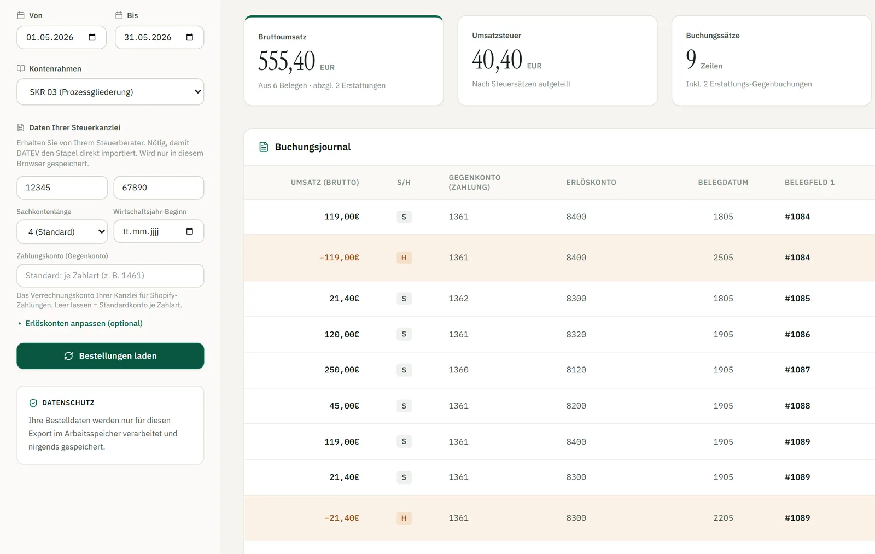Viewport: 875px width, 554px height.
Task: Select the Bruttoumsatz summary card
Action: (343, 61)
